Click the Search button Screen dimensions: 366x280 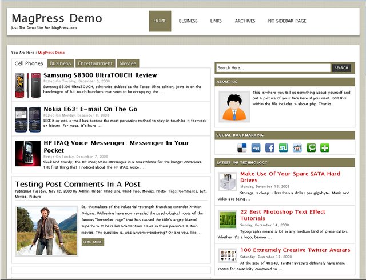tap(341, 68)
